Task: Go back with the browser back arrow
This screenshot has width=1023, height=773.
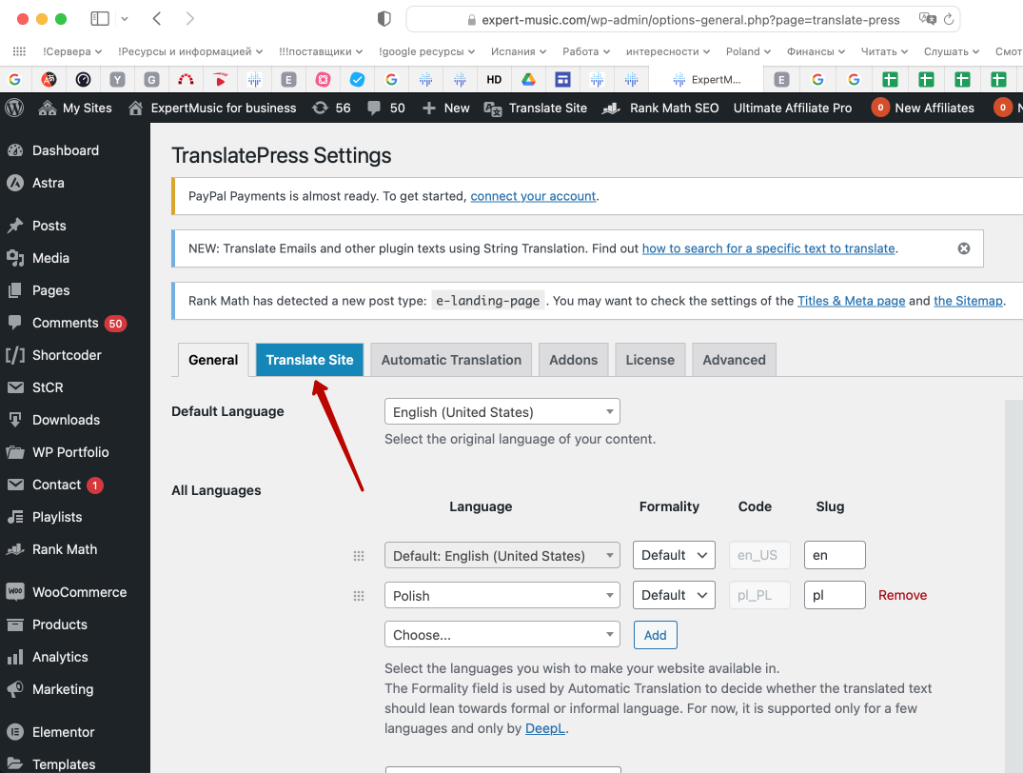Action: [157, 19]
